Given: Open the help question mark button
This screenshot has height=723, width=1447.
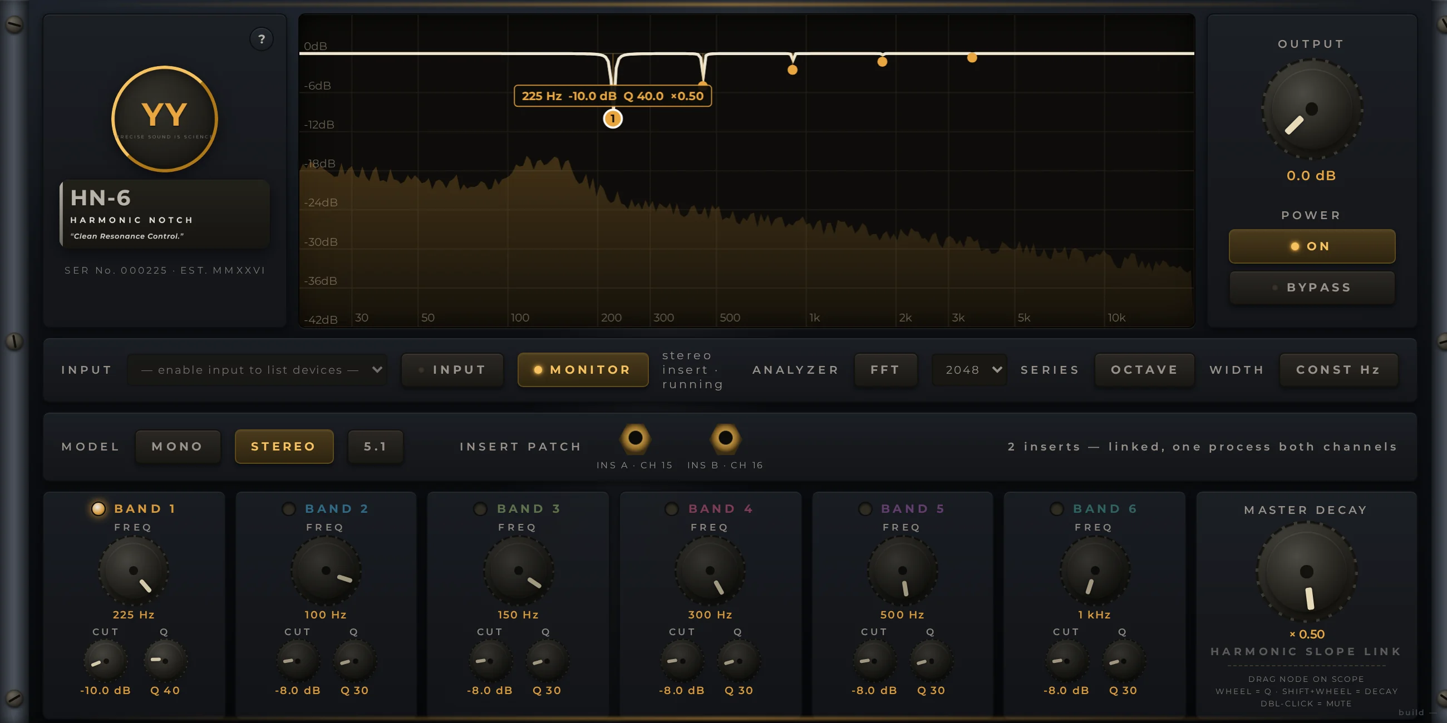Looking at the screenshot, I should 261,39.
